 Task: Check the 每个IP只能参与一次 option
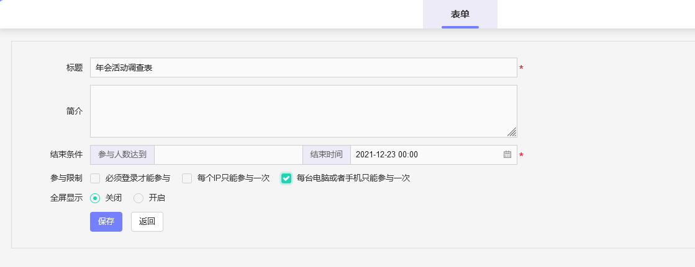click(187, 178)
